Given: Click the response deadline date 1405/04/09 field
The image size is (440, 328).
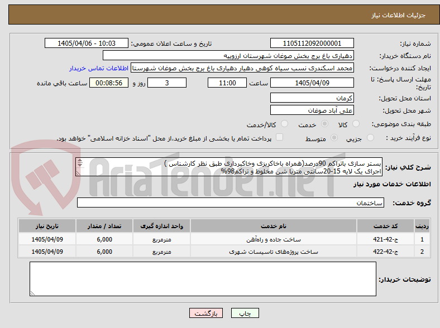Looking at the screenshot, I should tap(312, 83).
